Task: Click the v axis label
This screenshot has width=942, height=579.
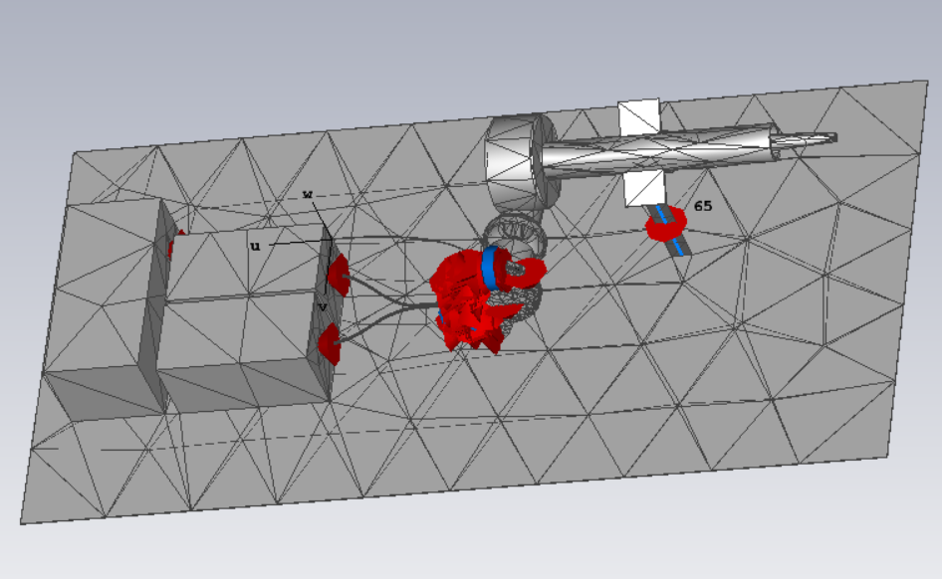Action: pyautogui.click(x=323, y=306)
